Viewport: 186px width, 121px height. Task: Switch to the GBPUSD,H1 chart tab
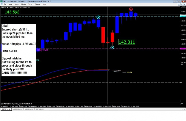pyautogui.click(x=40, y=109)
